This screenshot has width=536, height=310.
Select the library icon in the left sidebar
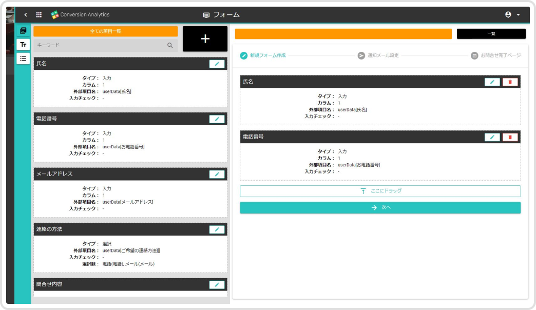(x=23, y=31)
